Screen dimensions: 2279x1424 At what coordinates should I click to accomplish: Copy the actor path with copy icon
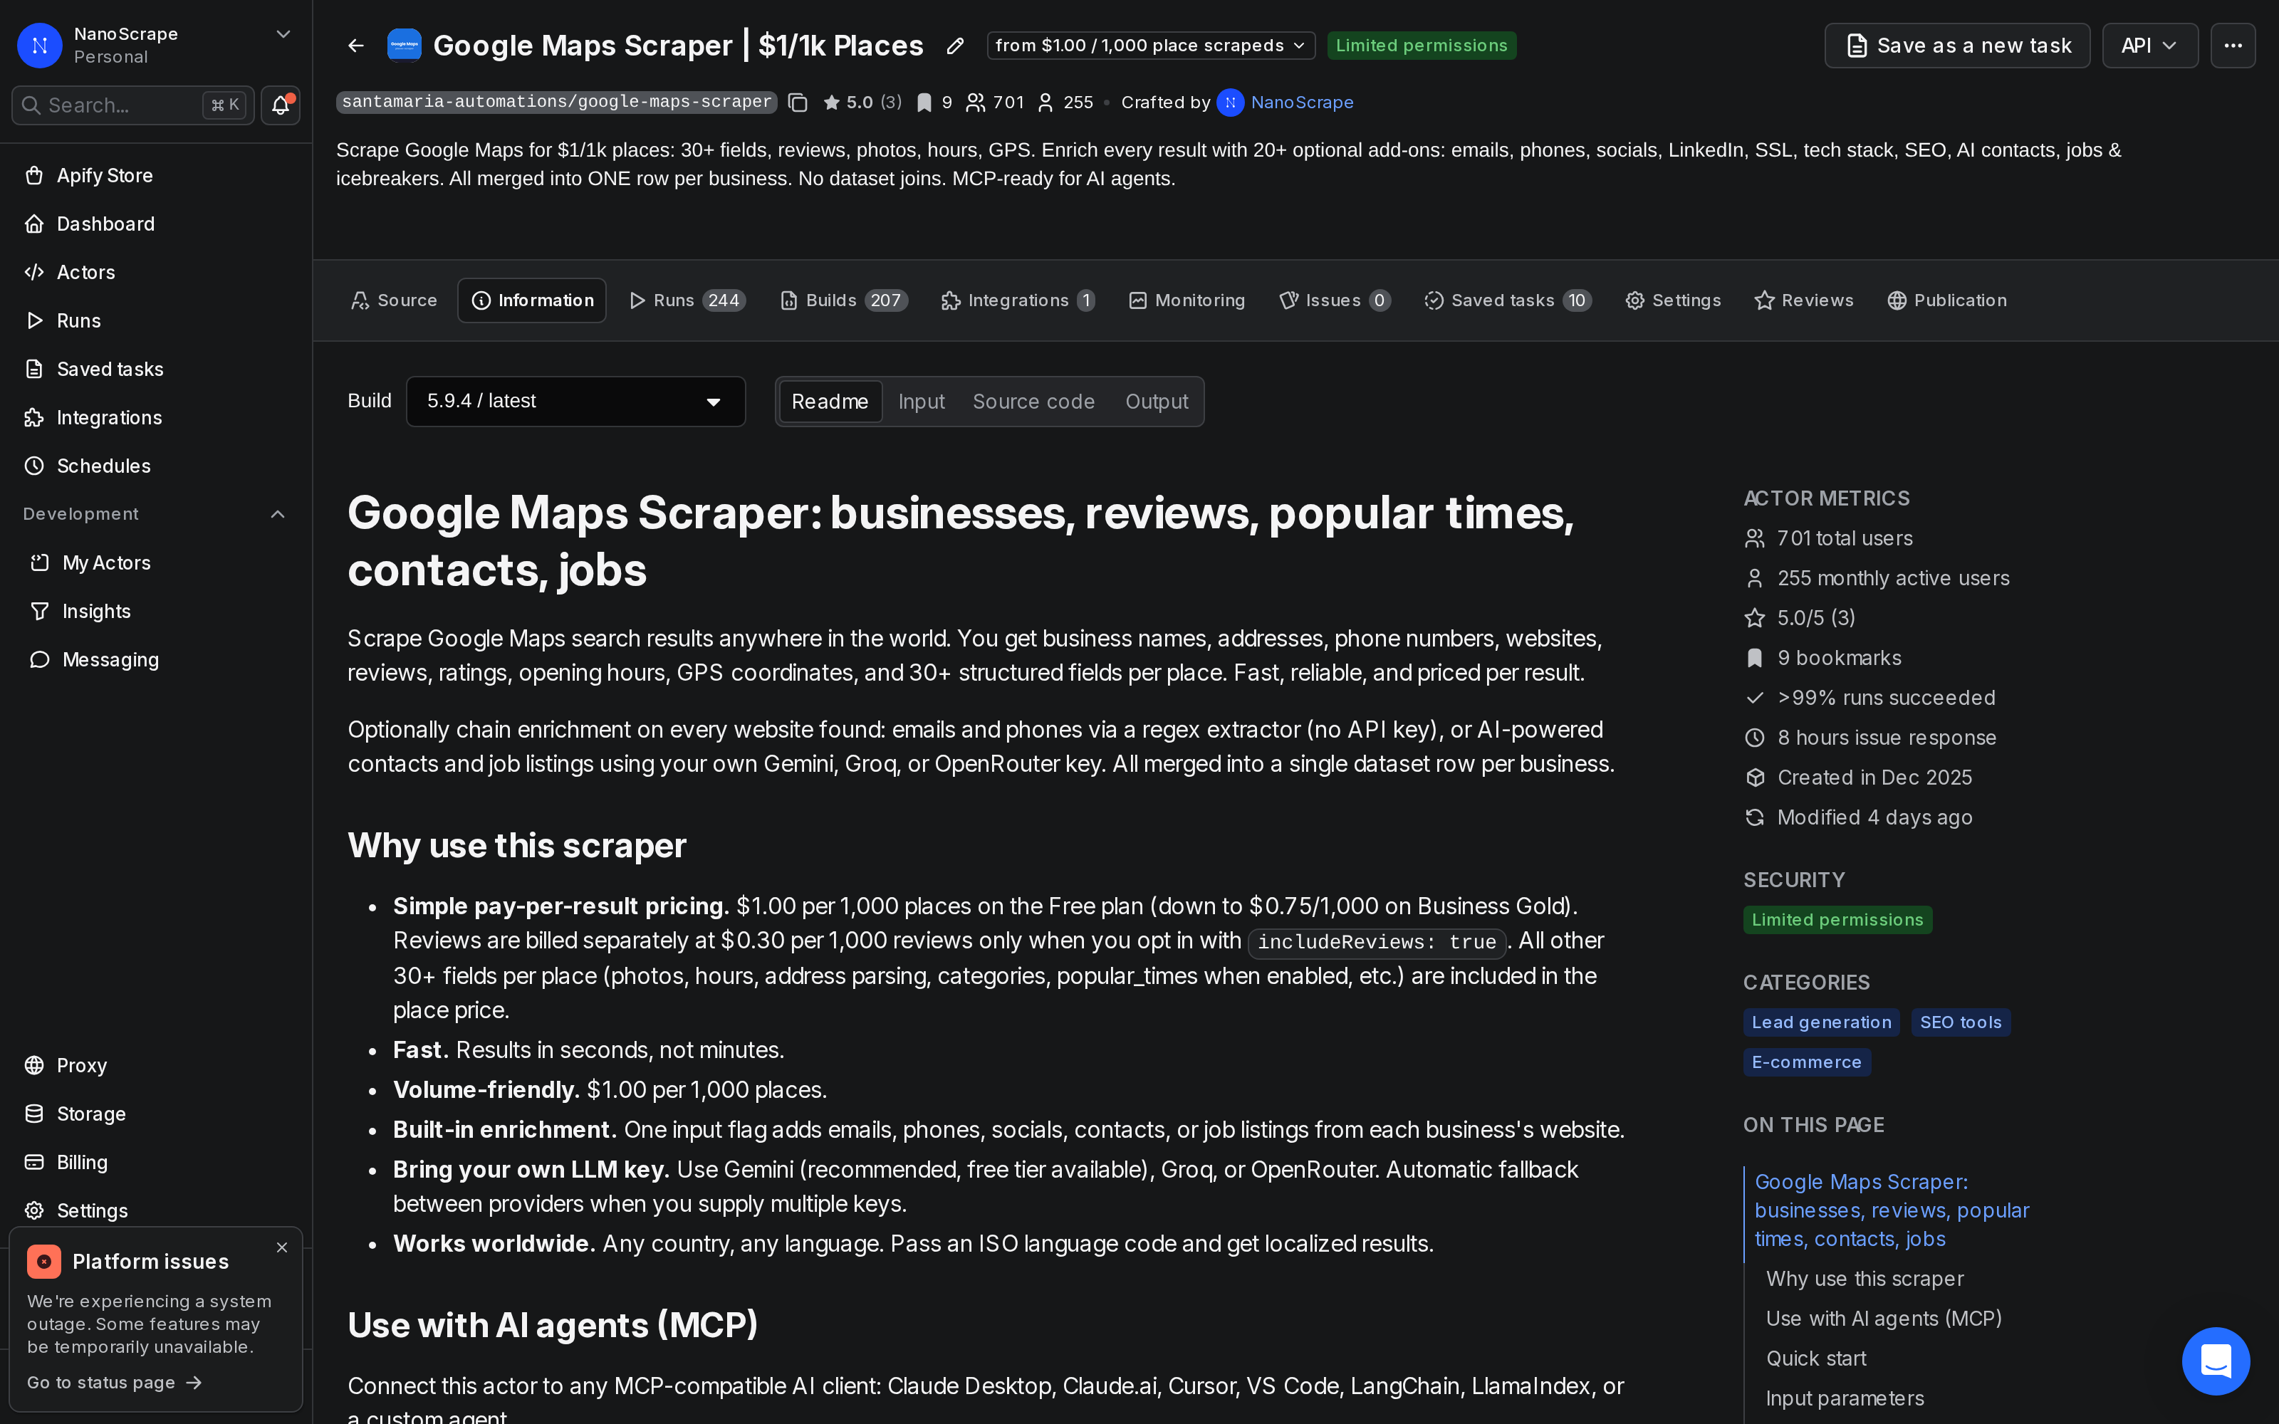[x=798, y=103]
